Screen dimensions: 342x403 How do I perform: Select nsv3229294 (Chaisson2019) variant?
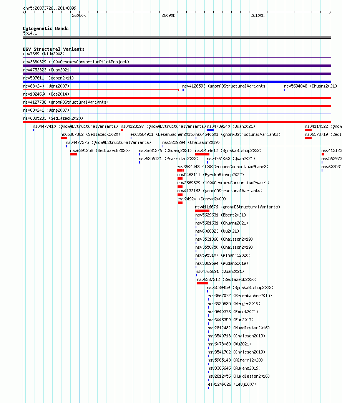tap(191, 143)
